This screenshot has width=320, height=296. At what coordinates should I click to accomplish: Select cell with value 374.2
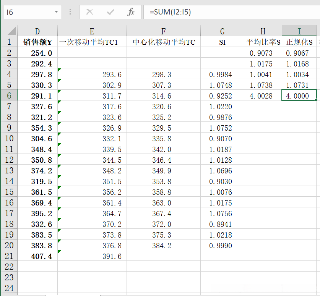tap(37, 171)
